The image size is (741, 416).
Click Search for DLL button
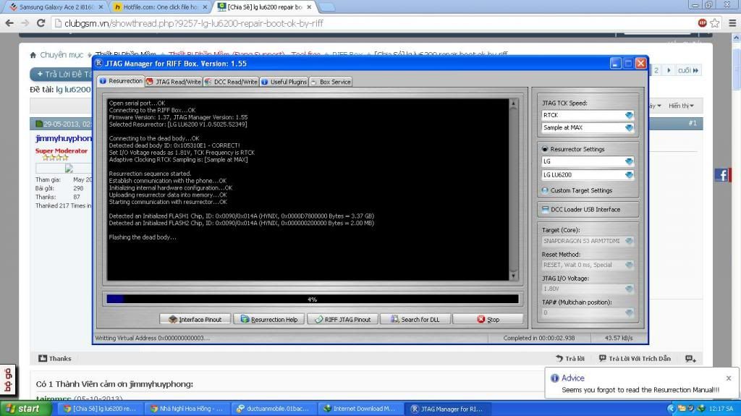[415, 320]
